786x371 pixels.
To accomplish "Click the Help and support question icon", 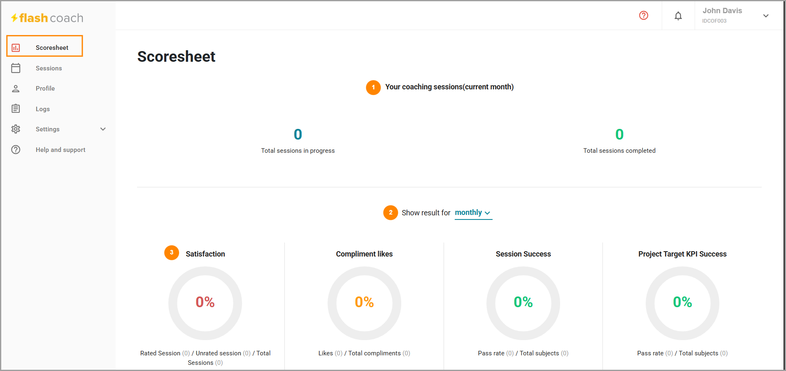I will tap(16, 149).
